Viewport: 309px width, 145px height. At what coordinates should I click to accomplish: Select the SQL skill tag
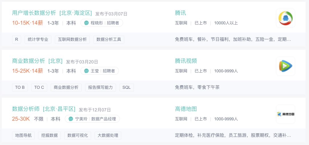pos(126,87)
